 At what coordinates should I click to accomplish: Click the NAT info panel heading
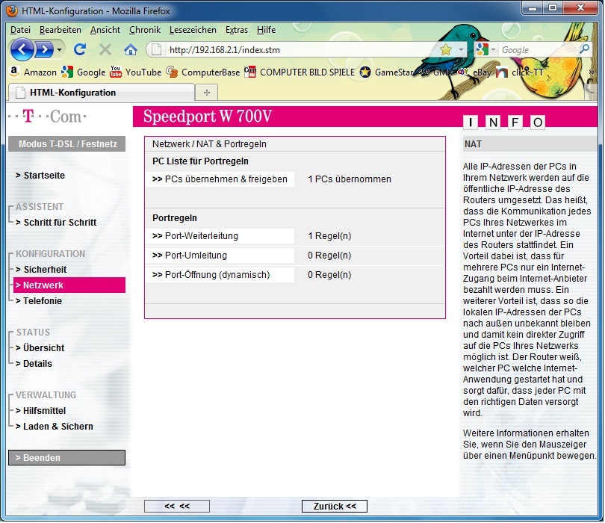473,144
